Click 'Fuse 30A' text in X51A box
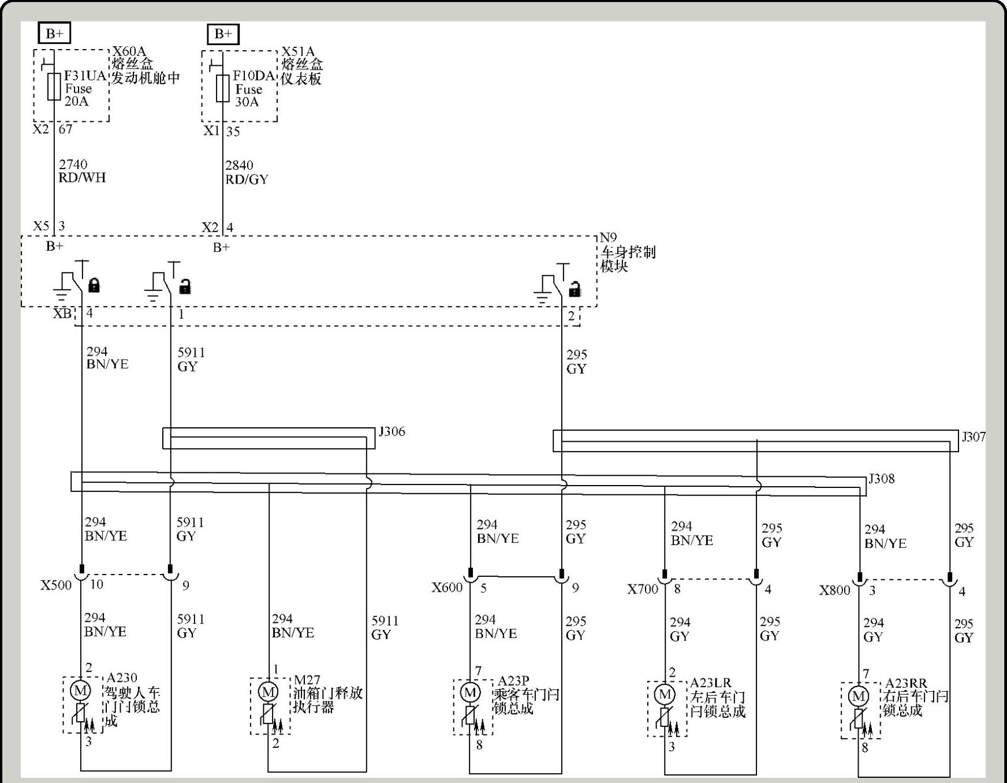 tap(248, 95)
